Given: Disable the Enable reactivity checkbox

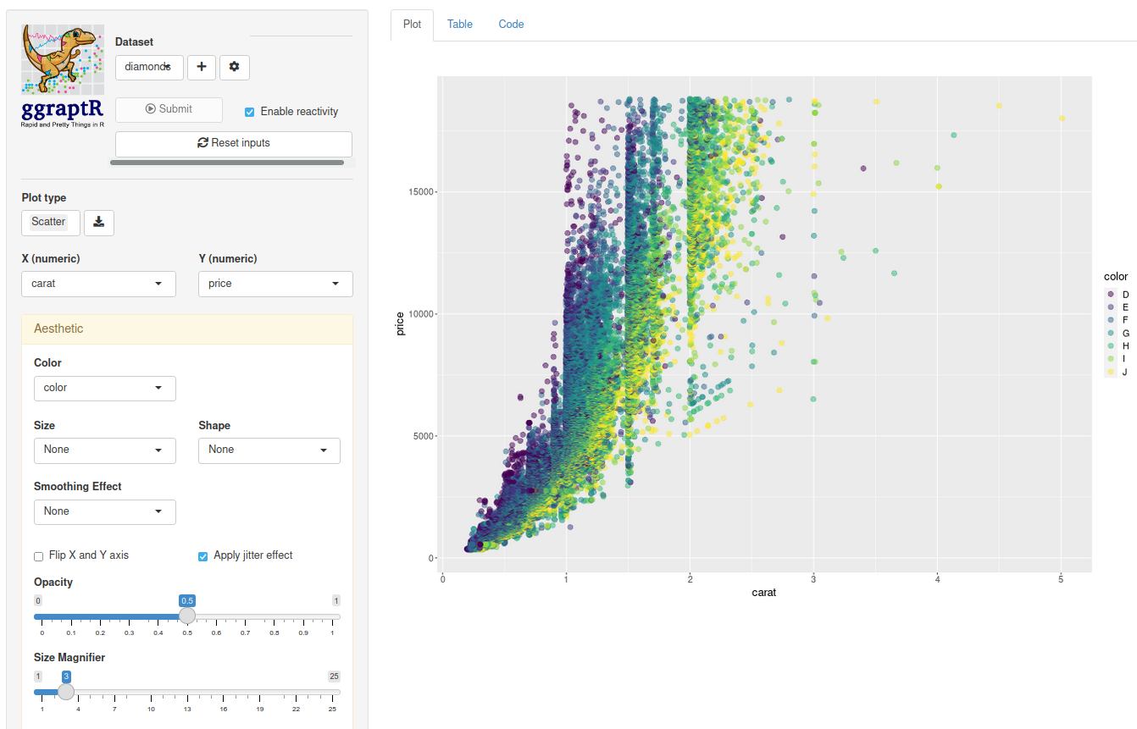Looking at the screenshot, I should click(250, 112).
